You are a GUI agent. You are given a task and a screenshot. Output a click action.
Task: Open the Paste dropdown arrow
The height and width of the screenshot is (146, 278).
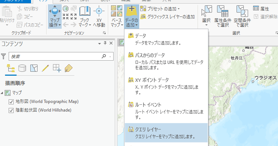[7, 25]
